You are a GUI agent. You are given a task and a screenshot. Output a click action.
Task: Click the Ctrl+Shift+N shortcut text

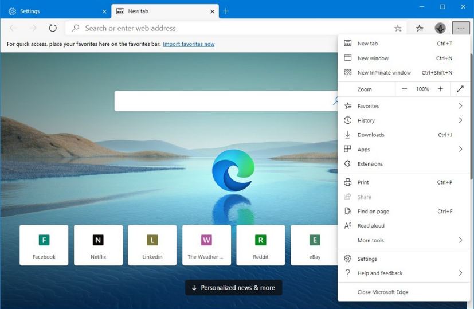[x=437, y=73]
